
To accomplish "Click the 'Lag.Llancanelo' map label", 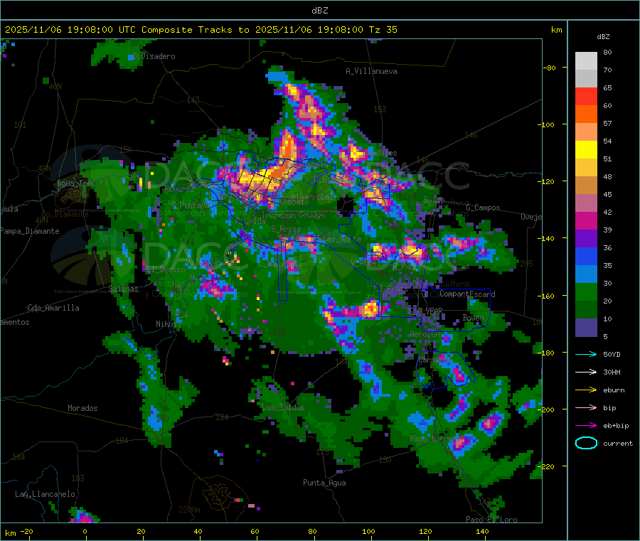I will [x=45, y=494].
